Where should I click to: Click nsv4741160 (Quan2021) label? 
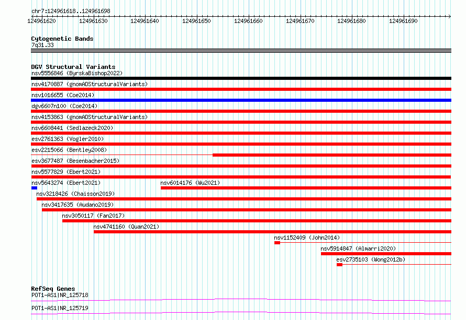pyautogui.click(x=126, y=227)
